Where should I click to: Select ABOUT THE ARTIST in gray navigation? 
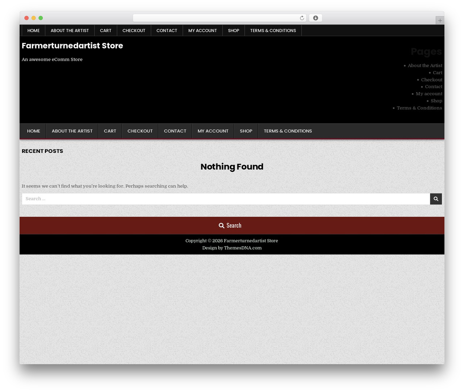click(72, 131)
